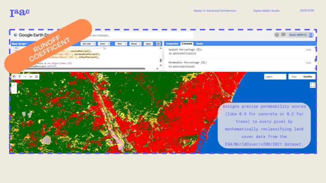
Task: Toggle the map to fullscreen view
Action: (x=312, y=85)
